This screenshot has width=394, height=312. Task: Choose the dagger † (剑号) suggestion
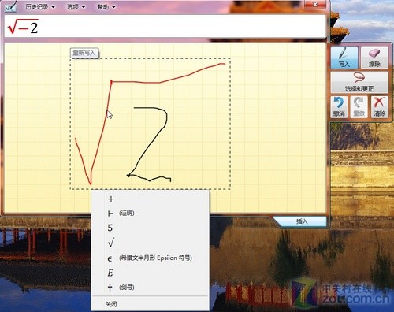[151, 288]
